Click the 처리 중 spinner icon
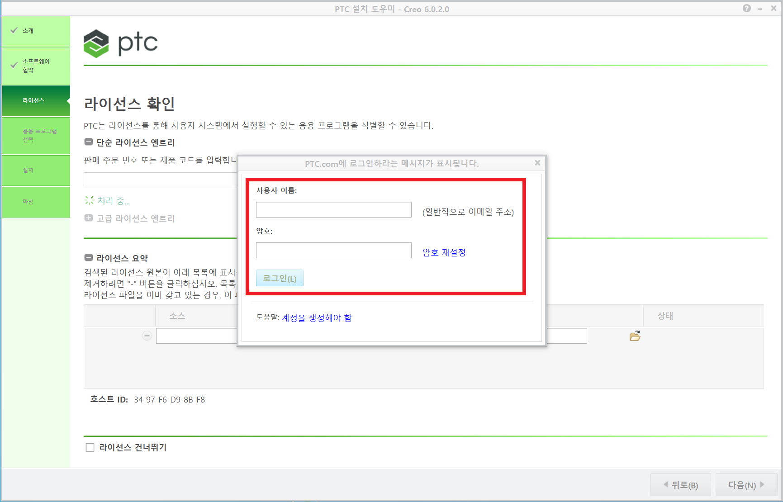Image resolution: width=783 pixels, height=502 pixels. [x=90, y=200]
